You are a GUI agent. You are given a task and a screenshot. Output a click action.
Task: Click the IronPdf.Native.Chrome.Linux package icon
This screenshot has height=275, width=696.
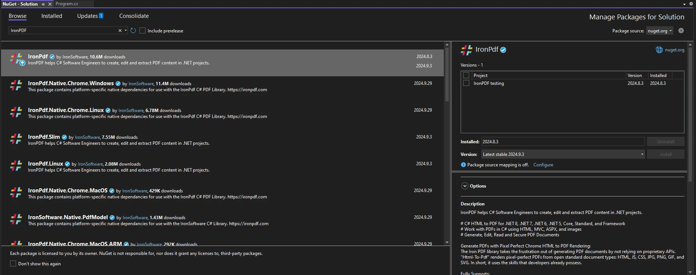[x=16, y=112]
